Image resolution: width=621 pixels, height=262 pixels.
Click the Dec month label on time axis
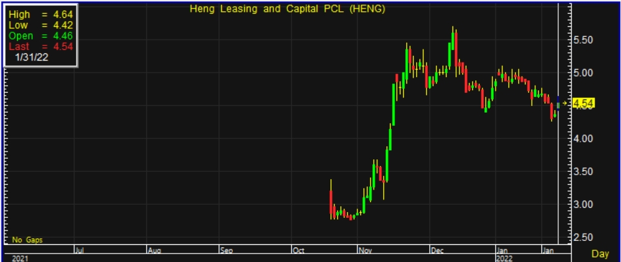coord(437,250)
